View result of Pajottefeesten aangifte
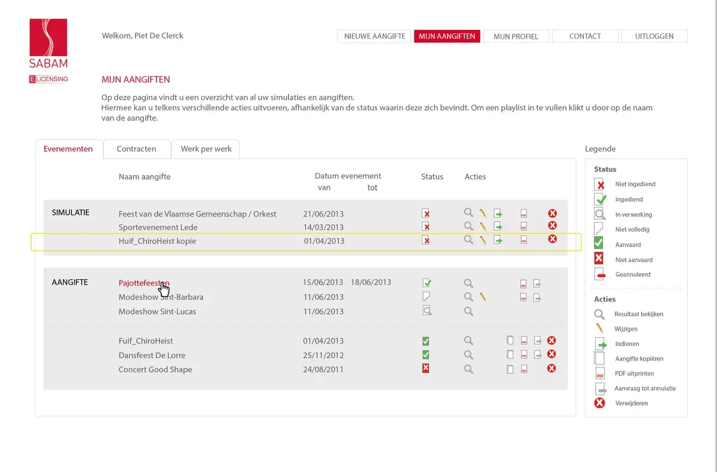This screenshot has width=717, height=472. tap(468, 283)
